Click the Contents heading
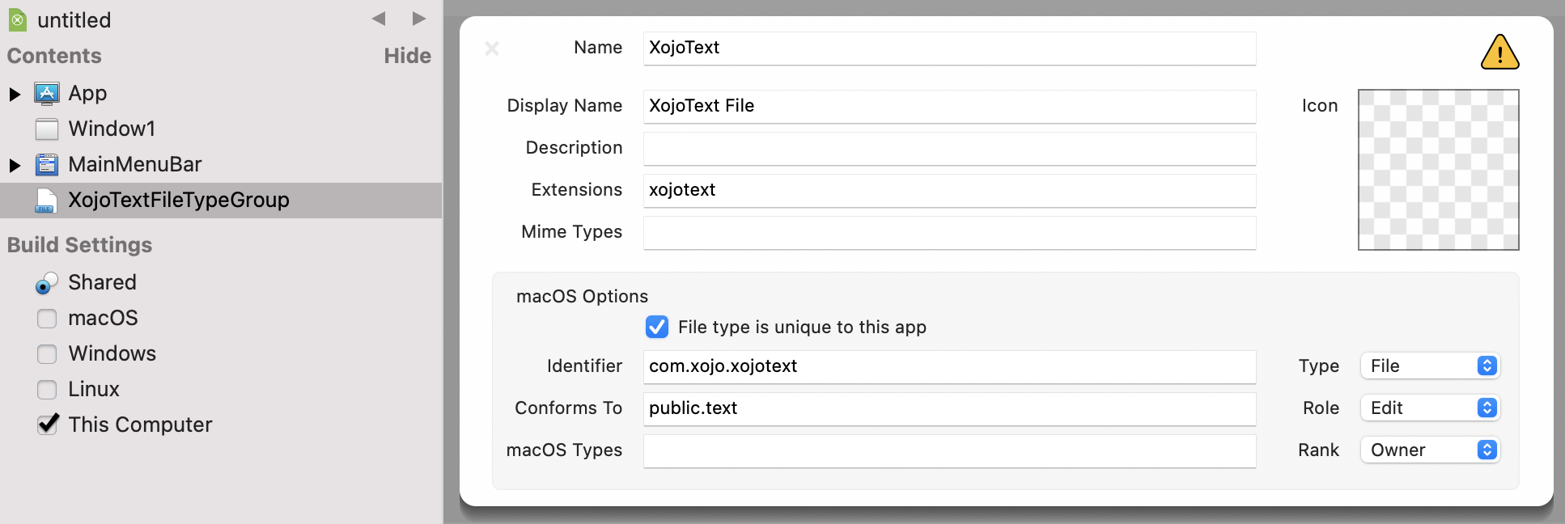 (x=54, y=56)
